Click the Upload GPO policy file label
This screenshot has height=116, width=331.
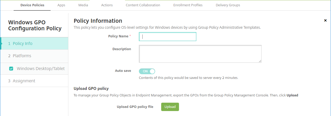pos(135,107)
